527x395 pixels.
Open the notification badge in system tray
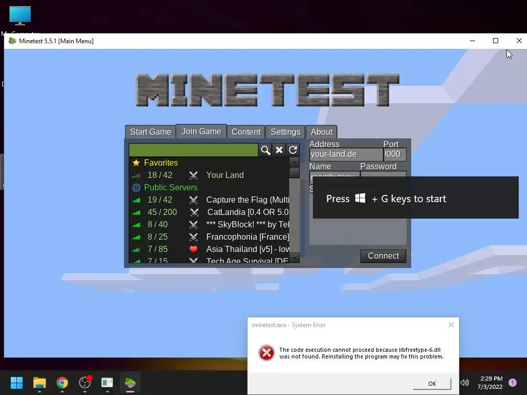[512, 383]
